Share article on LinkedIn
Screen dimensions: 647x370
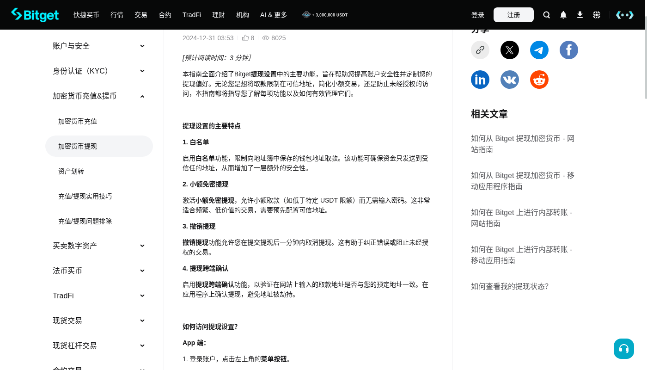click(480, 80)
